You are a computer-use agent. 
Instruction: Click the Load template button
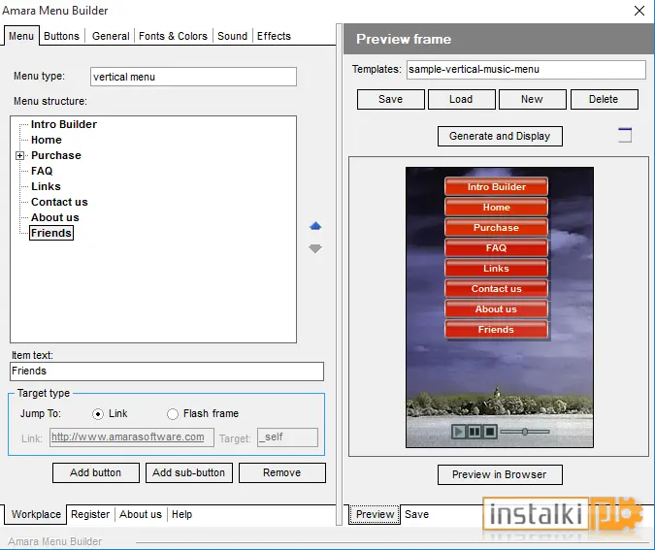pyautogui.click(x=461, y=99)
